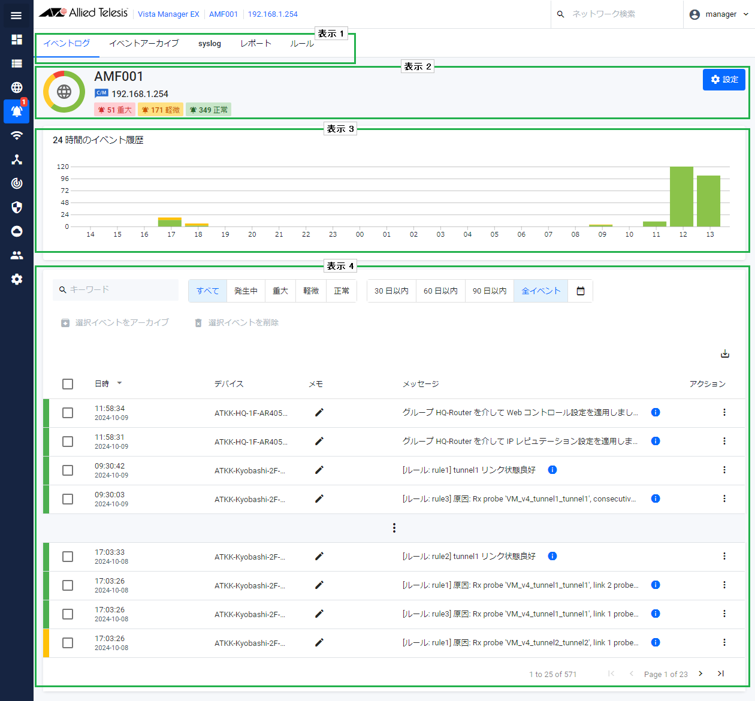Click the download export icon above table
This screenshot has width=755, height=701.
tap(725, 354)
